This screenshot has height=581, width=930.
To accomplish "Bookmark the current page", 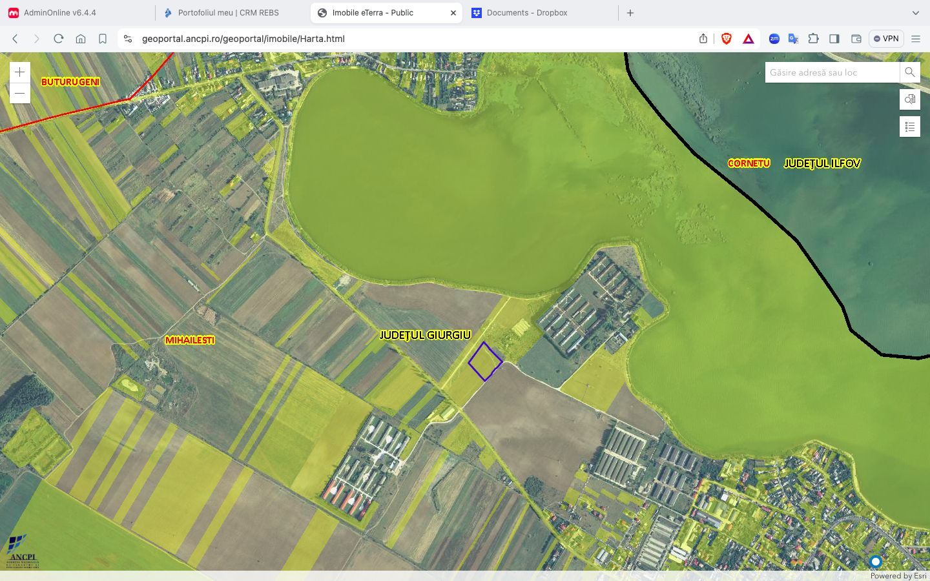I will tap(102, 39).
